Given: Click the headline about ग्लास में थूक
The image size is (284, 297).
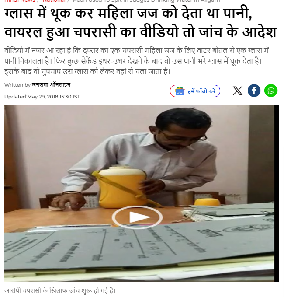Looking at the screenshot, I should [140, 23].
